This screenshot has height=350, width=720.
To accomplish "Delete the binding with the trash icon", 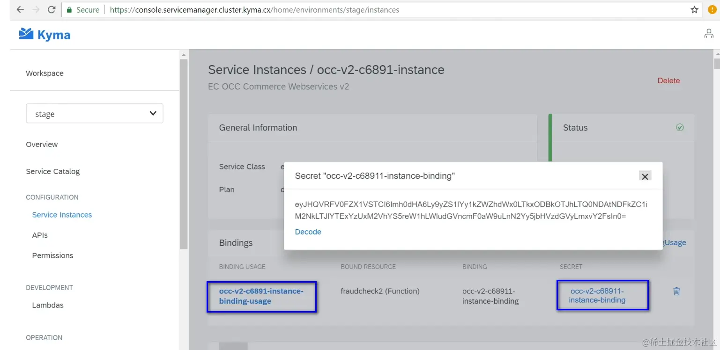I will (x=676, y=291).
